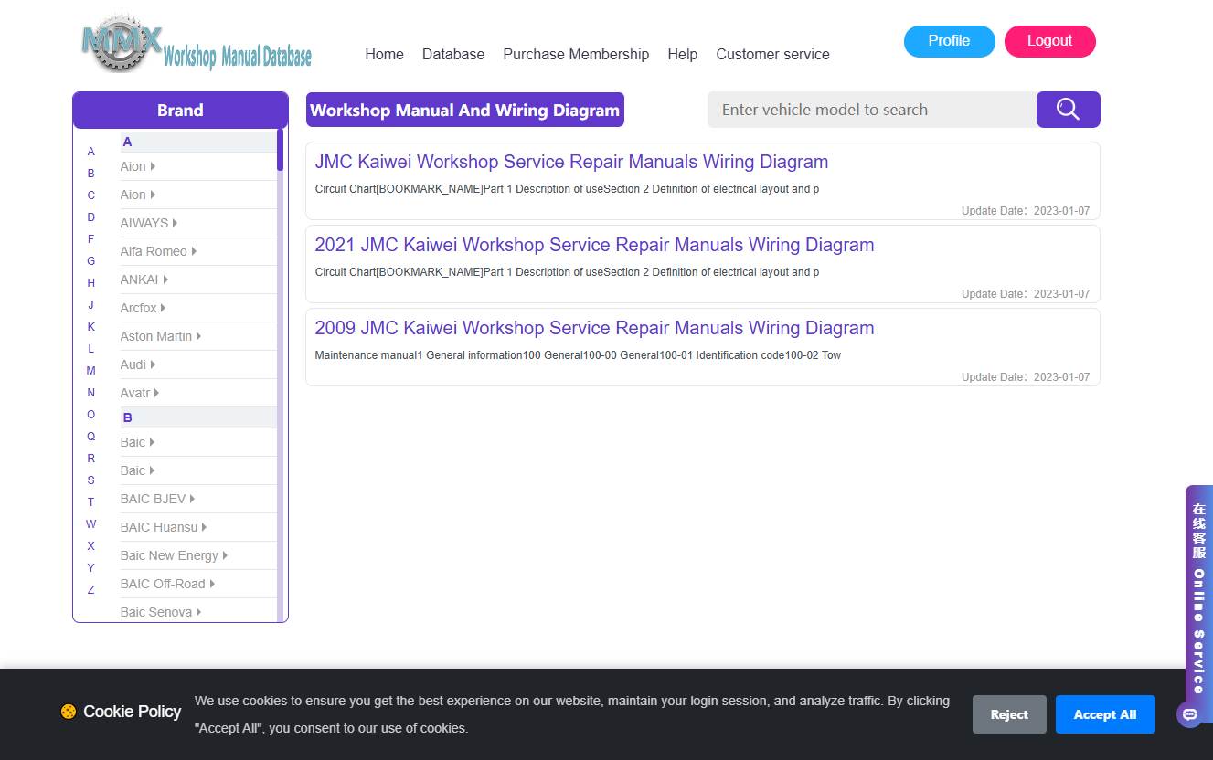Click the vehicle model search field

coord(872,110)
